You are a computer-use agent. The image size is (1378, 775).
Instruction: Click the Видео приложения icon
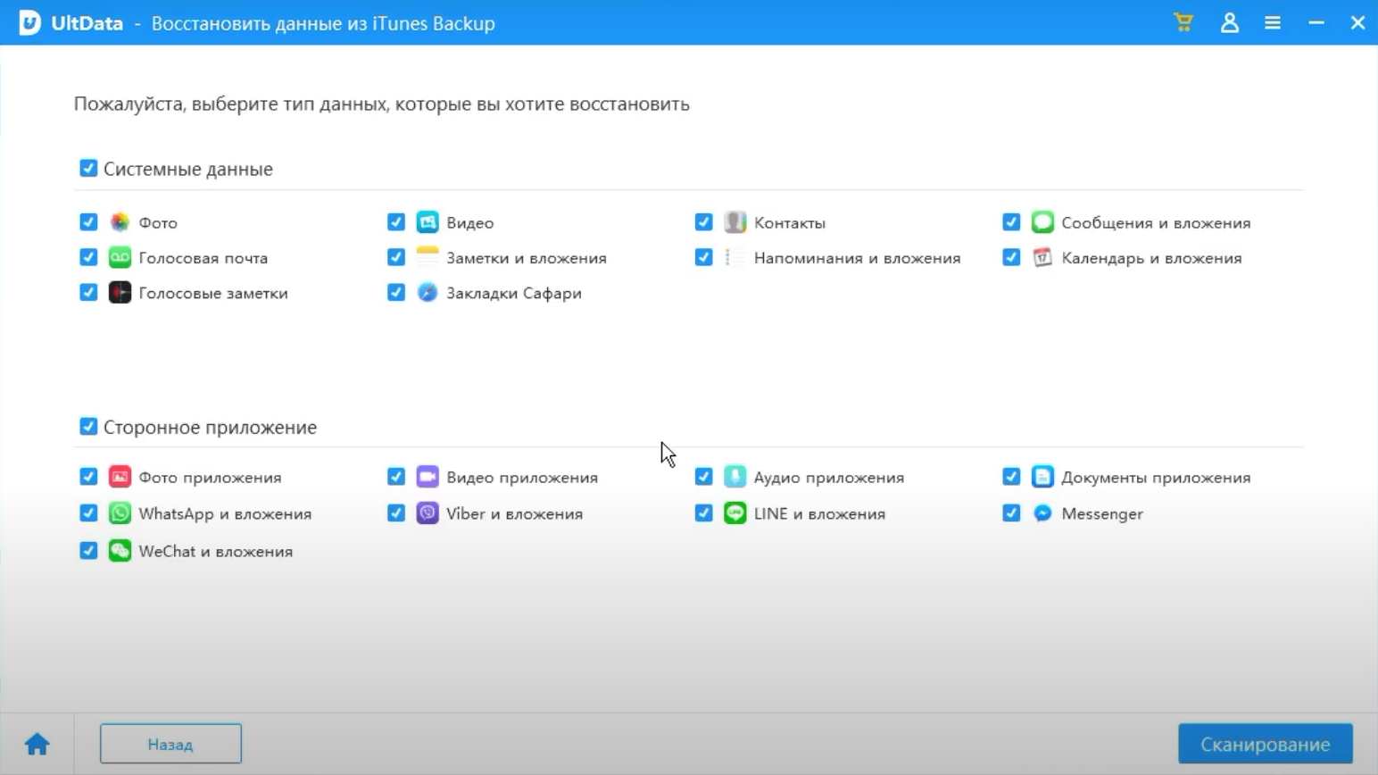pyautogui.click(x=428, y=477)
